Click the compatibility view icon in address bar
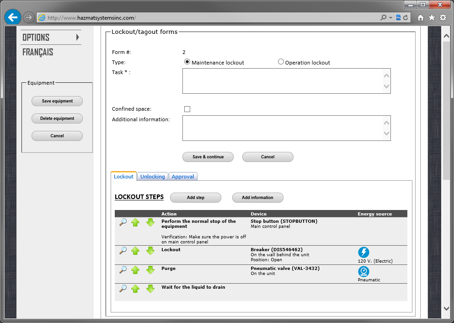 coord(398,18)
